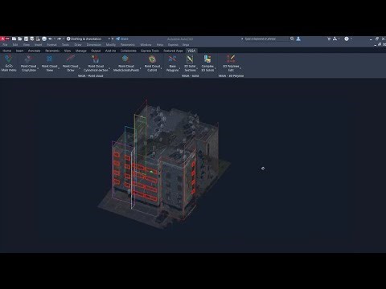386x289 pixels.
Task: Click the Point Cloud Cylindrical section icon
Action: click(96, 59)
